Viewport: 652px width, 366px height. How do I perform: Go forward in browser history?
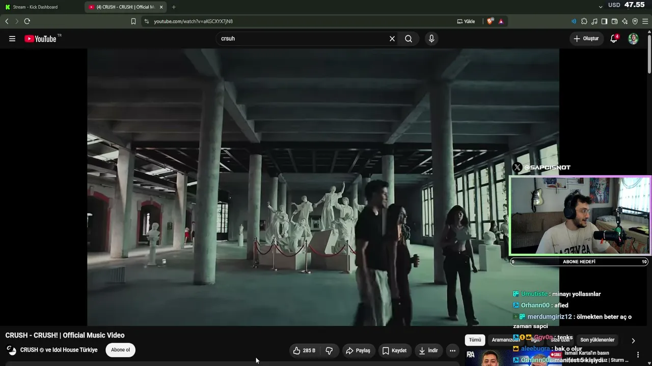tap(16, 21)
